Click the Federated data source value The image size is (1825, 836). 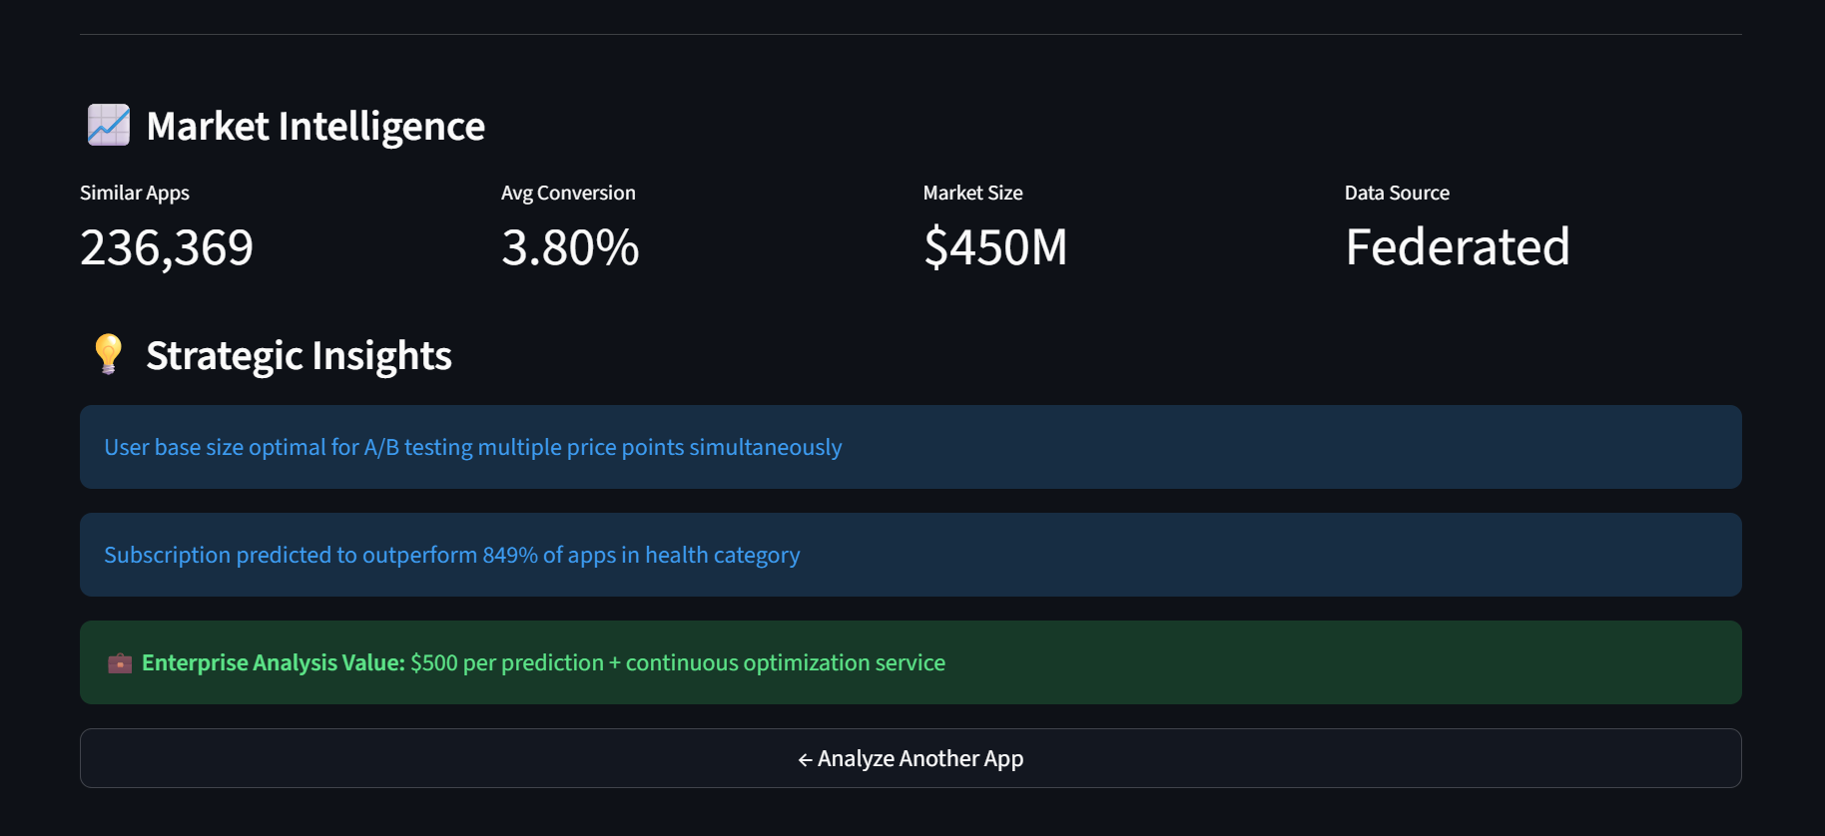coord(1457,247)
